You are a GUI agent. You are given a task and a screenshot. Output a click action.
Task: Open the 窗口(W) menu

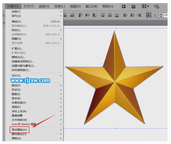[x=92, y=7]
